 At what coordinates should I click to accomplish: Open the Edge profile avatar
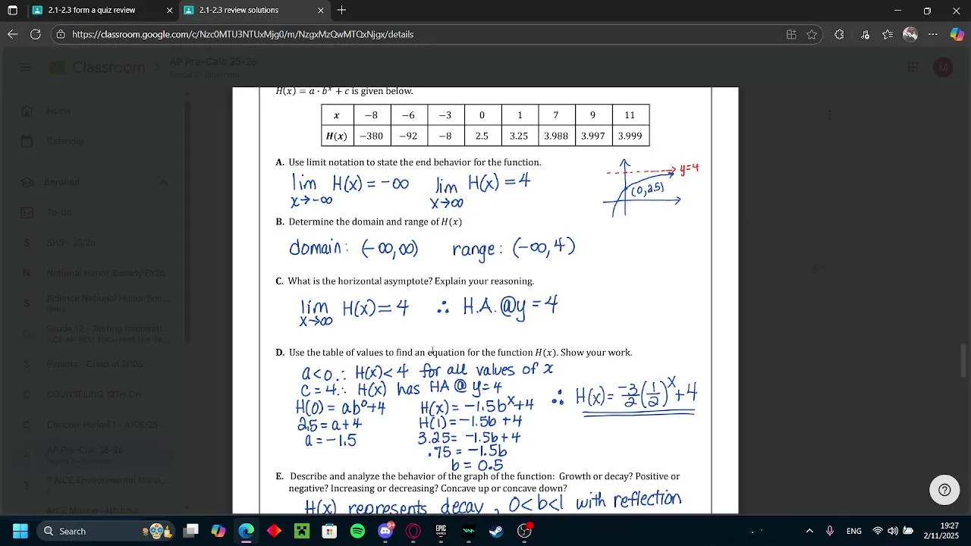pos(910,34)
